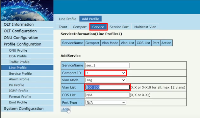Click the Gemport ID row label
This screenshot has height=118, width=200.
73,73
